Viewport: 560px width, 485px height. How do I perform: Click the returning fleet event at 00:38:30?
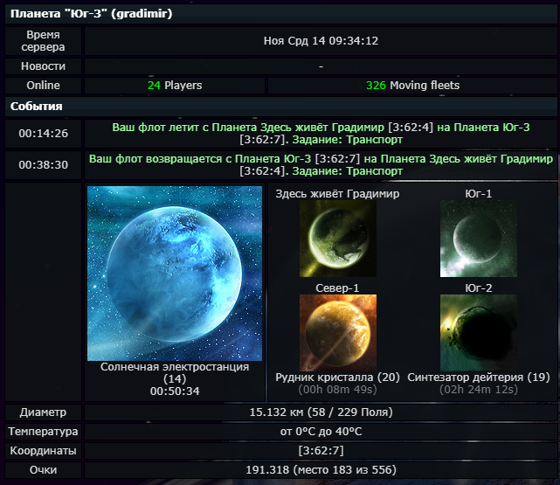point(321,165)
